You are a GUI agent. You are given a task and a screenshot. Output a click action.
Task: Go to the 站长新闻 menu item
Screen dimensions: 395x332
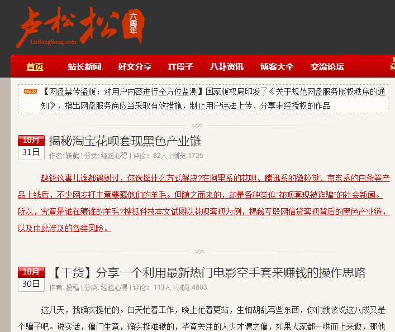(84, 67)
